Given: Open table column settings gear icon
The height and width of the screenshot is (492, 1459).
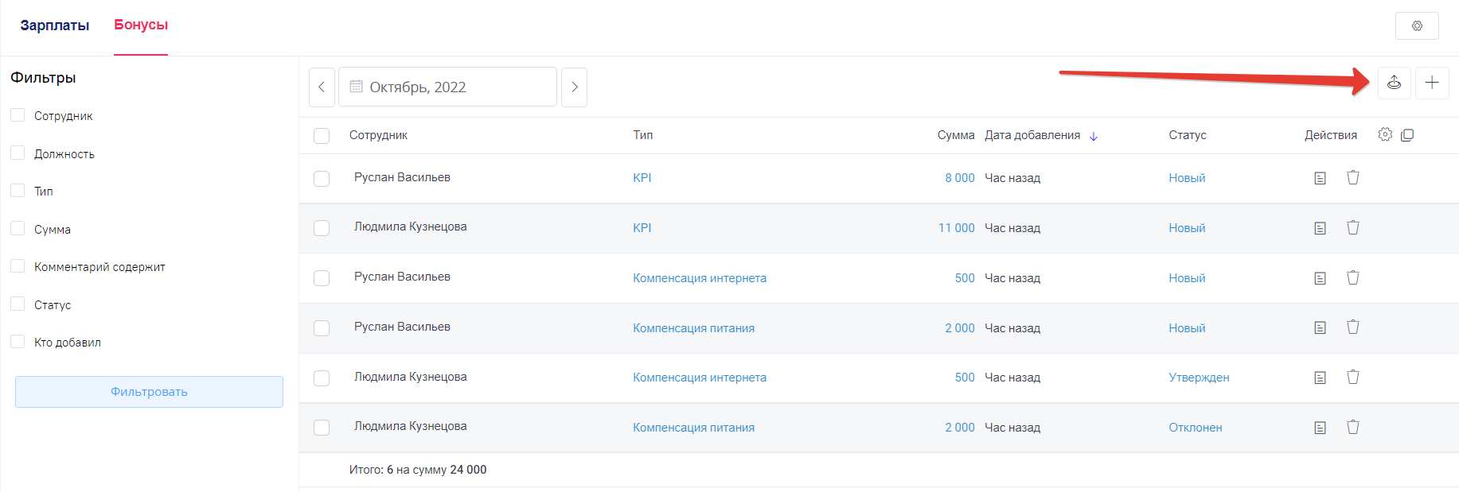Looking at the screenshot, I should click(x=1385, y=135).
